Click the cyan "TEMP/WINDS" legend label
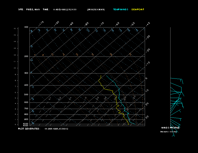Screen dimensions: 198x153 click(121, 9)
